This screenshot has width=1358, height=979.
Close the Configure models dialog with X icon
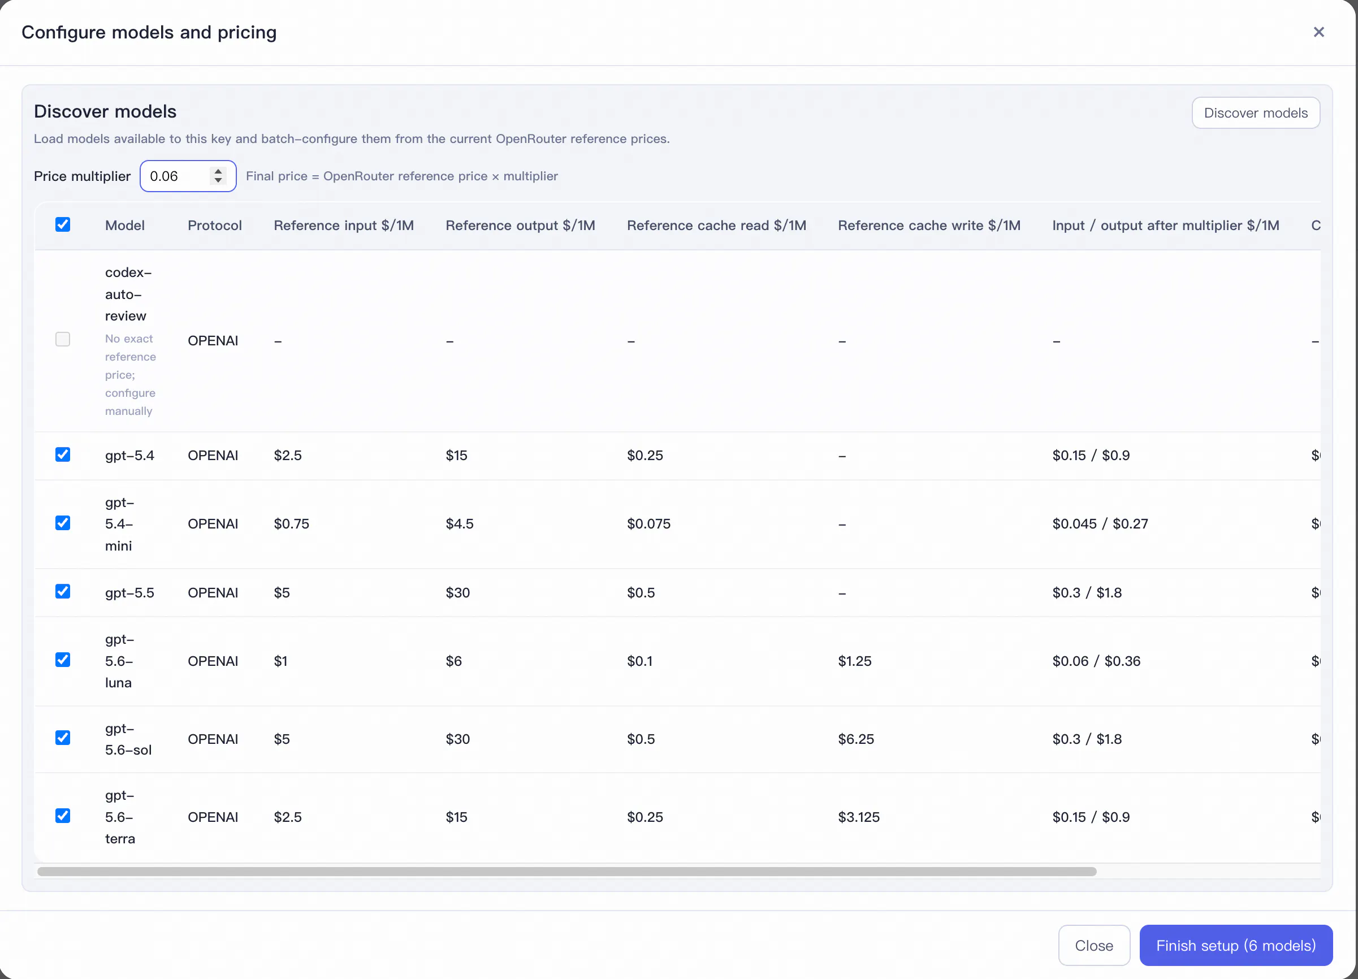1318,32
